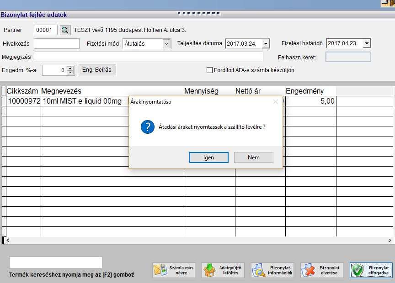Screen dimensions: 395x283
Task: Click Számla más névre button
Action: point(174,270)
